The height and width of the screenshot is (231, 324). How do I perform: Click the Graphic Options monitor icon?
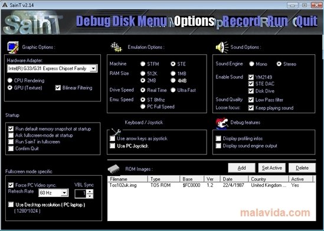tap(13, 47)
